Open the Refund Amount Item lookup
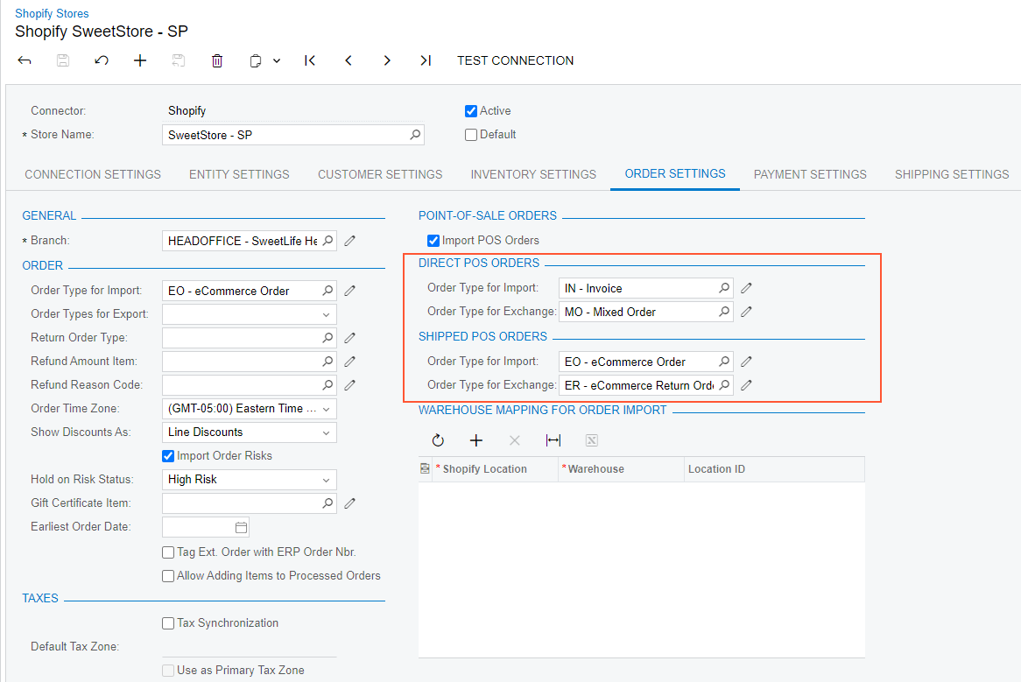The width and height of the screenshot is (1021, 682). [x=327, y=362]
